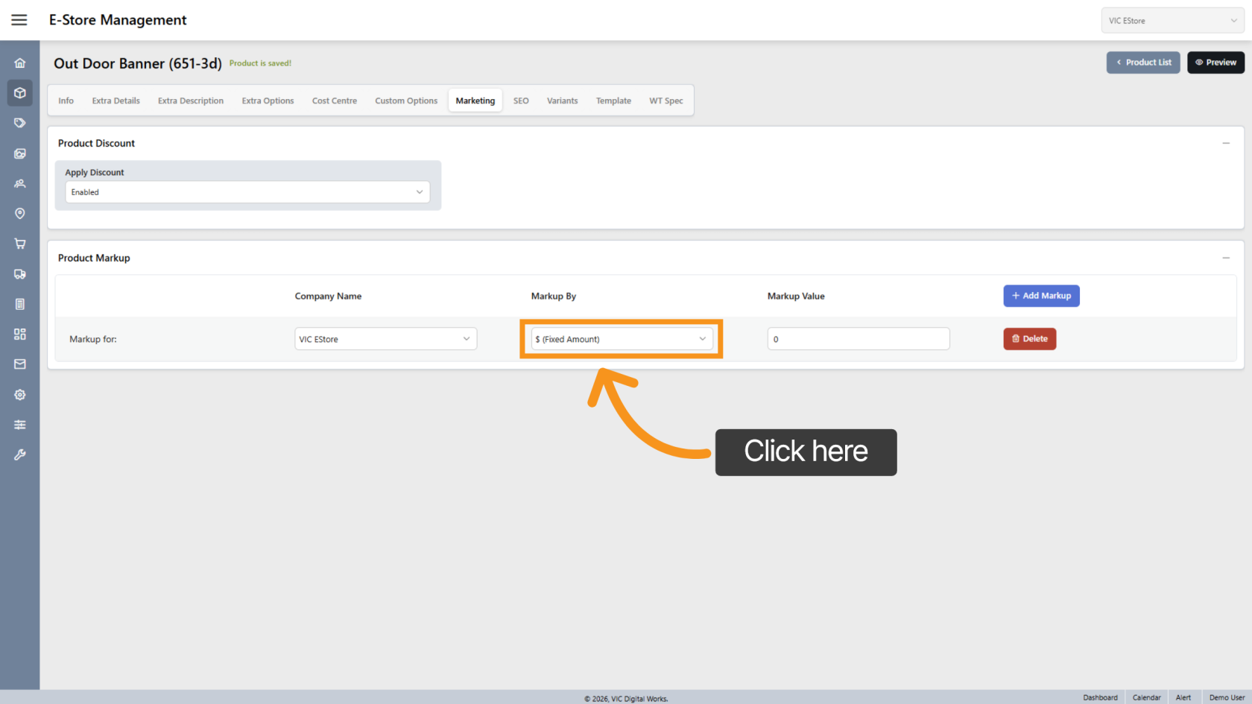
Task: Click the Markup Value input field
Action: pyautogui.click(x=858, y=339)
